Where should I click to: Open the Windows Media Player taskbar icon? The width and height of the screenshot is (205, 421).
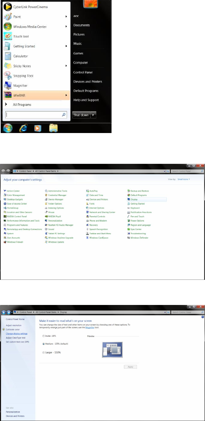(x=38, y=129)
